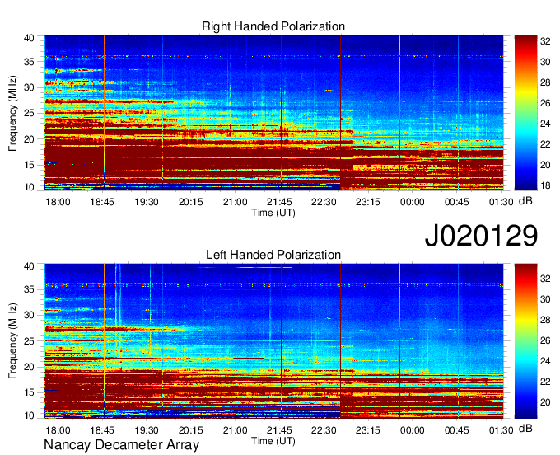Click the 23:15 tick on Right Handed time axis
560x455 pixels.
tap(368, 202)
